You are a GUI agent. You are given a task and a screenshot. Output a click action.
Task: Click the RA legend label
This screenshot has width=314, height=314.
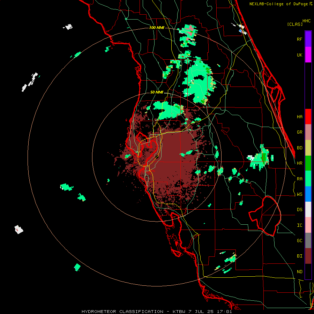[x=299, y=179]
